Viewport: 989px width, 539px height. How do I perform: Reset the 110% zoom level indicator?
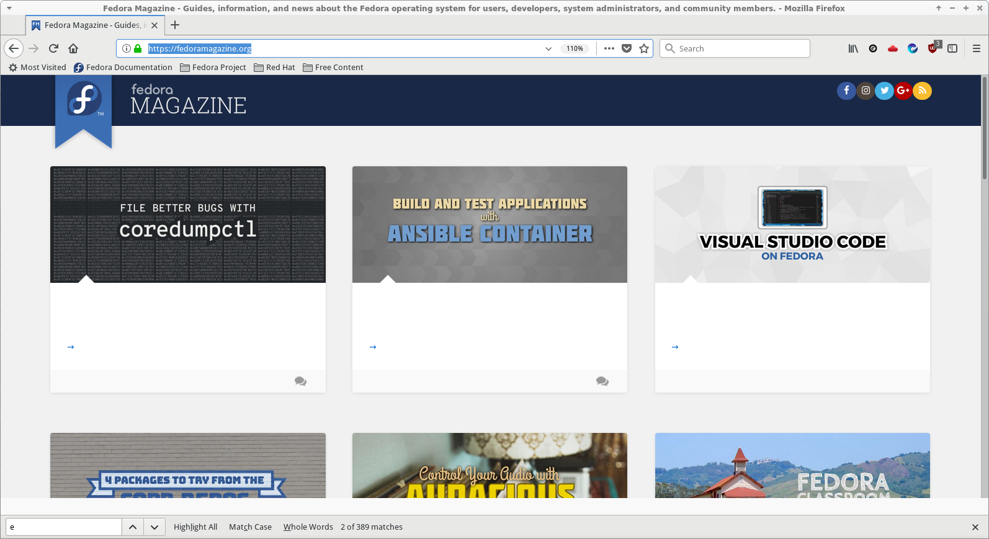(575, 48)
